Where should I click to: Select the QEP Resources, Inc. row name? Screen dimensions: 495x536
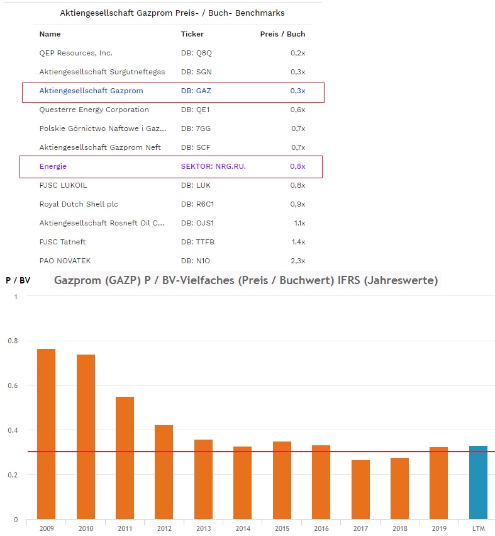click(x=75, y=53)
